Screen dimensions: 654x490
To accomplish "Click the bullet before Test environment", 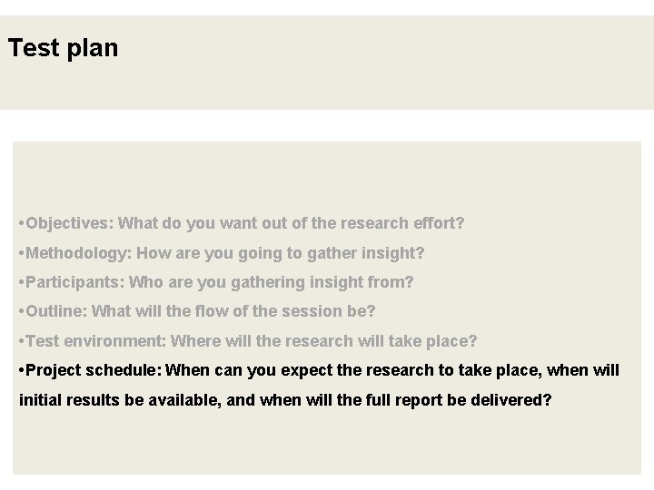I will [x=22, y=341].
